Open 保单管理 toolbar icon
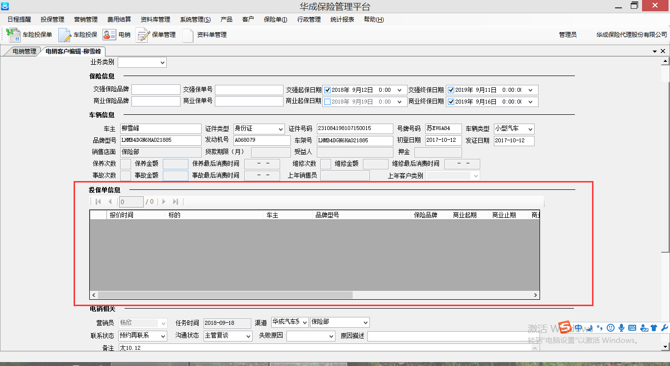This screenshot has height=366, width=670. (142, 35)
